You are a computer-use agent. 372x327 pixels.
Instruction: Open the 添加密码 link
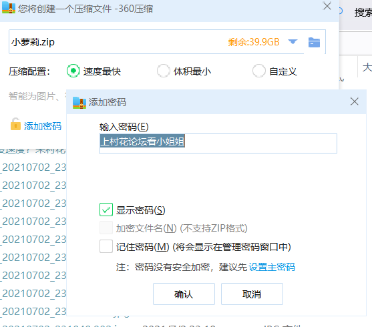pos(43,126)
